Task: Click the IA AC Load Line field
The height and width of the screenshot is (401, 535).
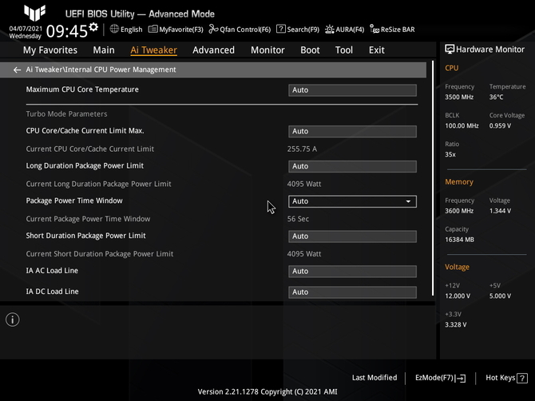Action: [x=352, y=272]
